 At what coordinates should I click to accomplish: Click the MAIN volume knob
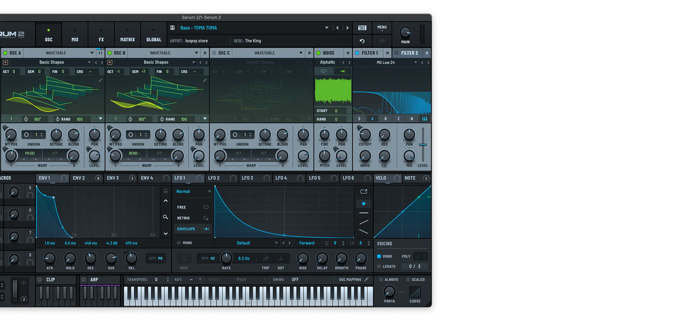(x=405, y=32)
